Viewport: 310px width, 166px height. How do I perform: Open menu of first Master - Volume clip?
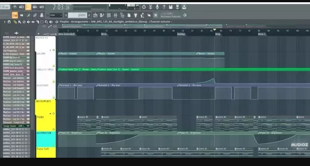click(59, 54)
